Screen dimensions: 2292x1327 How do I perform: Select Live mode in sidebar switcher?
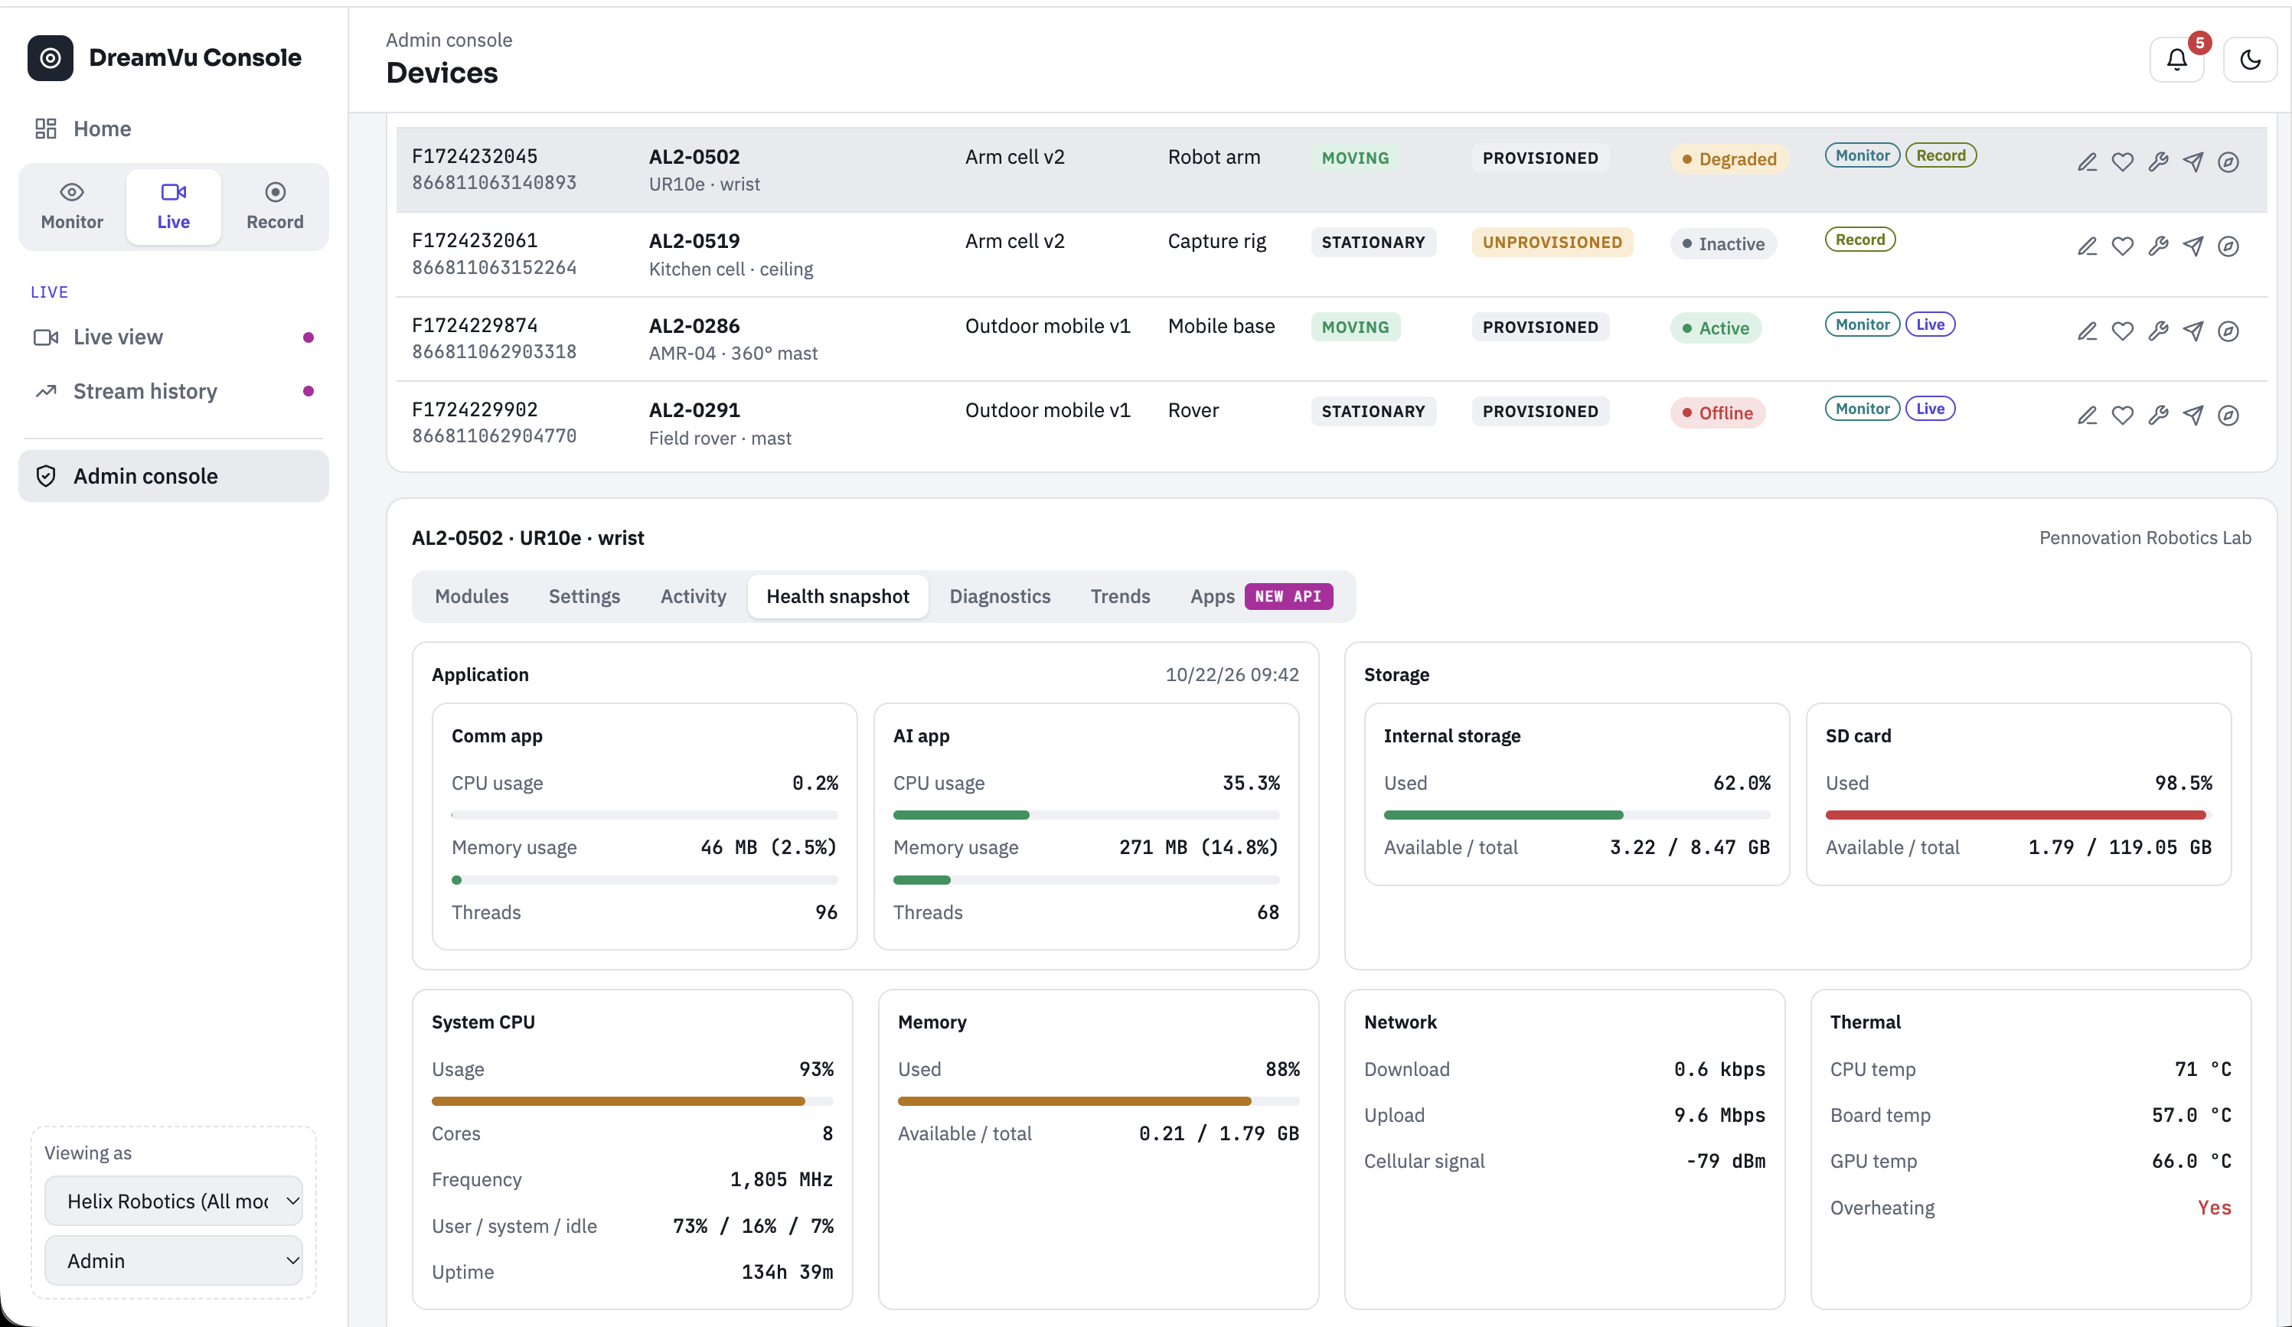[173, 207]
